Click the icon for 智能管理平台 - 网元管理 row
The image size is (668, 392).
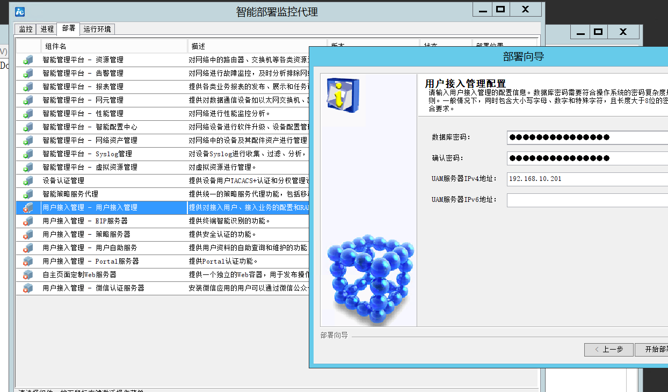click(x=28, y=100)
